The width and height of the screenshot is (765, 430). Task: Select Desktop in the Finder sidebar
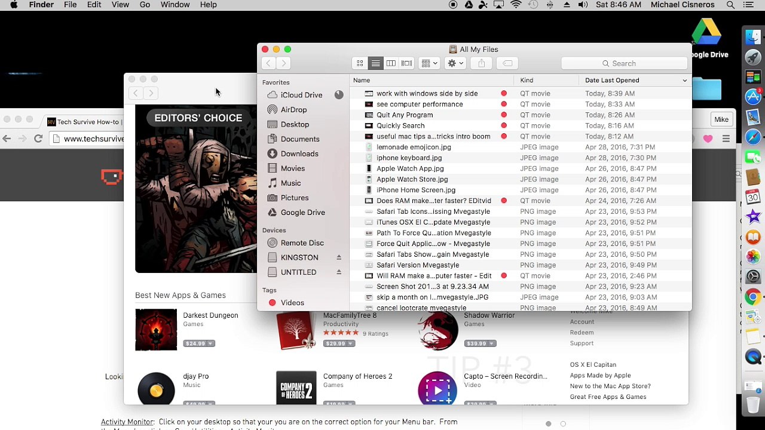tap(295, 124)
